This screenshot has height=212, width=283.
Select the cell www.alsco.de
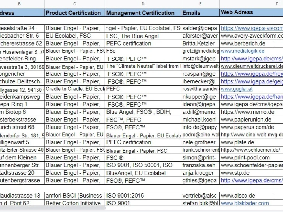251,196
